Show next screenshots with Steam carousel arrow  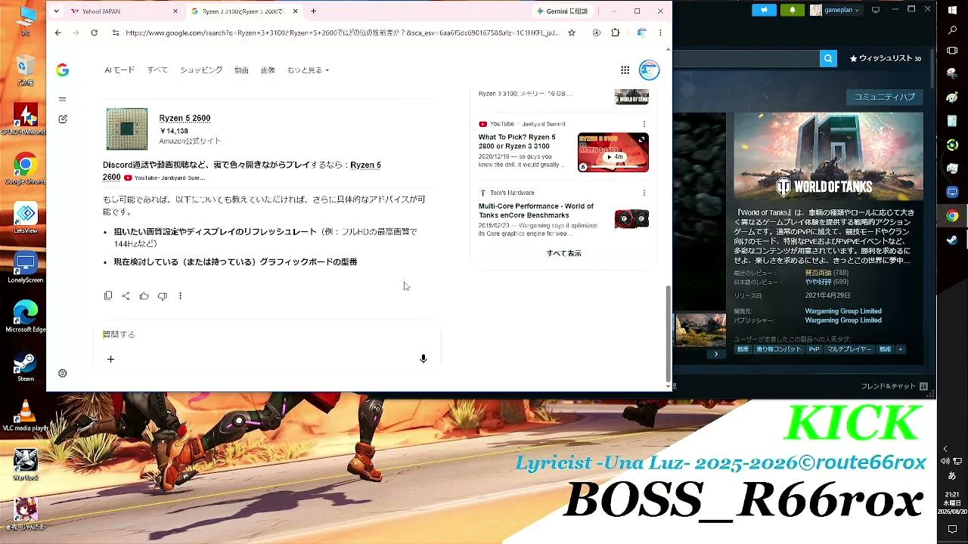point(716,354)
